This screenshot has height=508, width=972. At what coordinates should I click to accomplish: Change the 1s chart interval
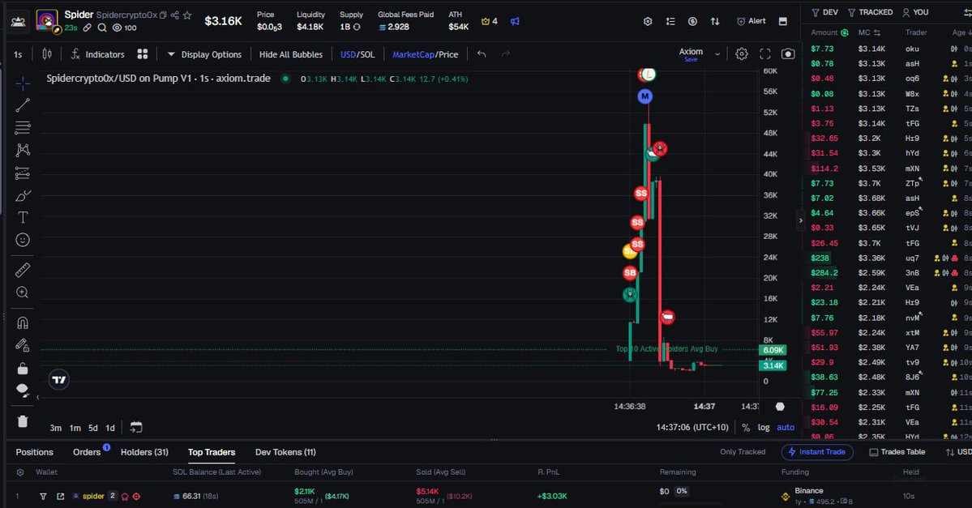coord(18,54)
